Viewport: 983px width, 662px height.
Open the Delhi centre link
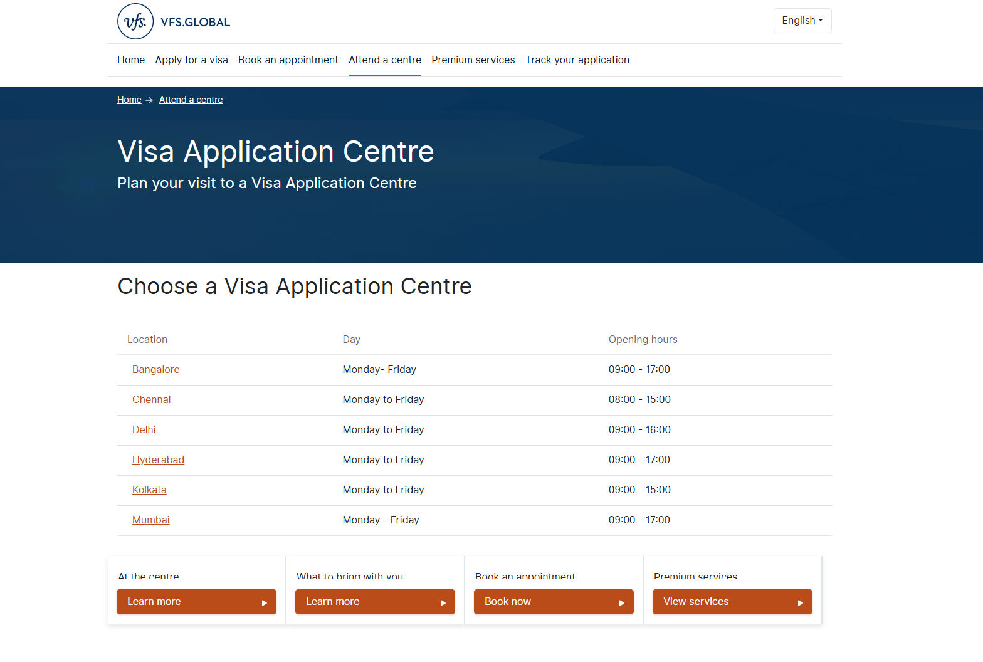pos(144,430)
